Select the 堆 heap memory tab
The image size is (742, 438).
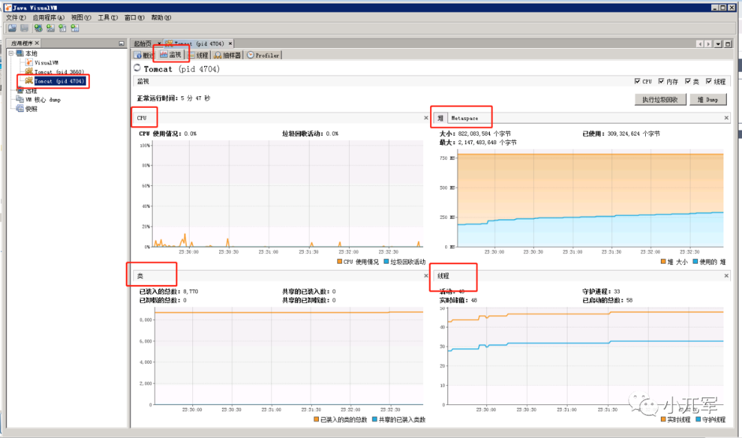tap(440, 118)
